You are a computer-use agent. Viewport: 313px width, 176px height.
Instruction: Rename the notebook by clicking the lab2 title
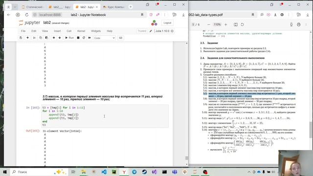point(47,23)
